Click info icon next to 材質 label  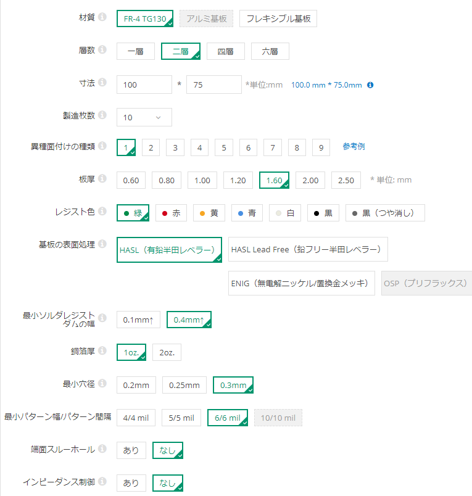(102, 17)
